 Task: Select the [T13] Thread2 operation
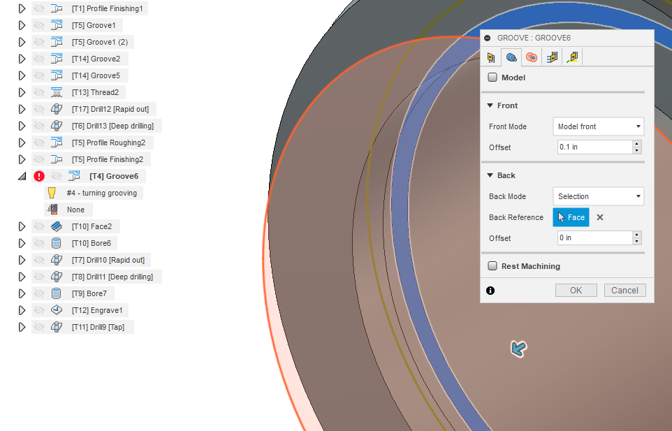95,92
